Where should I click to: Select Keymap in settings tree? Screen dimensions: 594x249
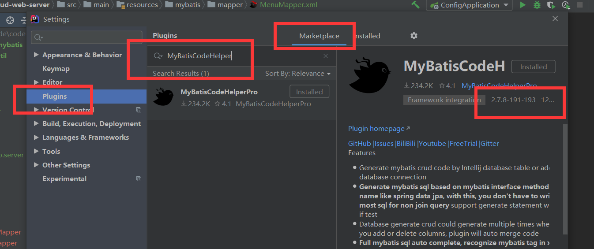tap(56, 69)
